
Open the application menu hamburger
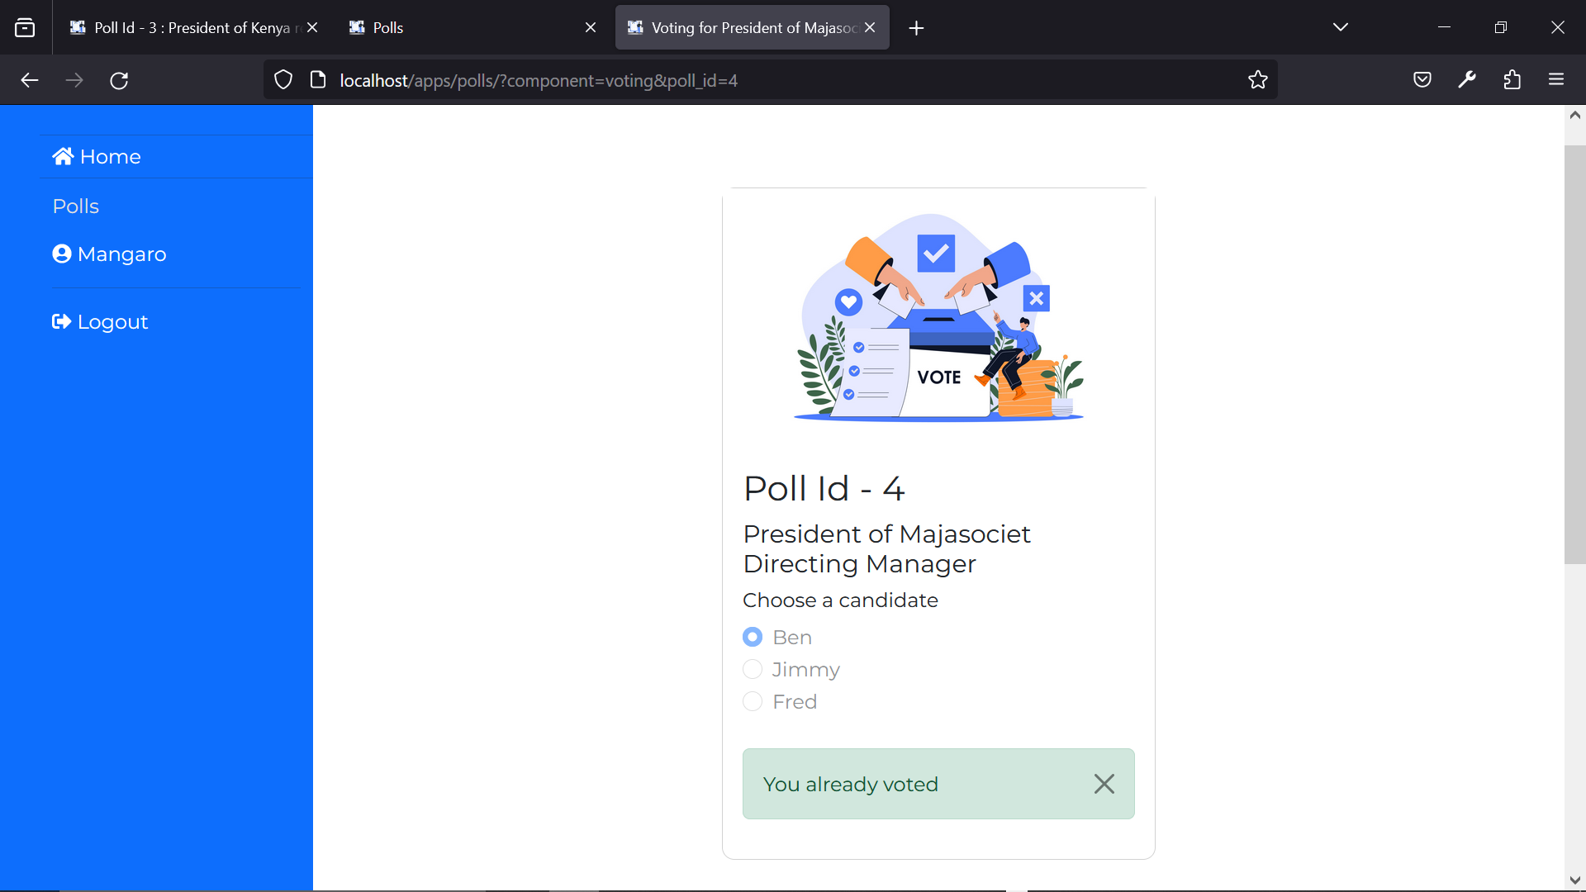tap(1557, 79)
